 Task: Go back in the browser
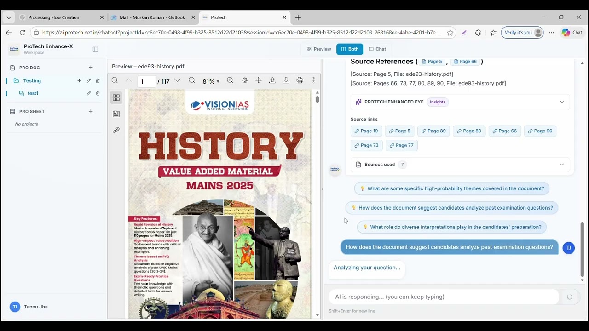pyautogui.click(x=9, y=33)
